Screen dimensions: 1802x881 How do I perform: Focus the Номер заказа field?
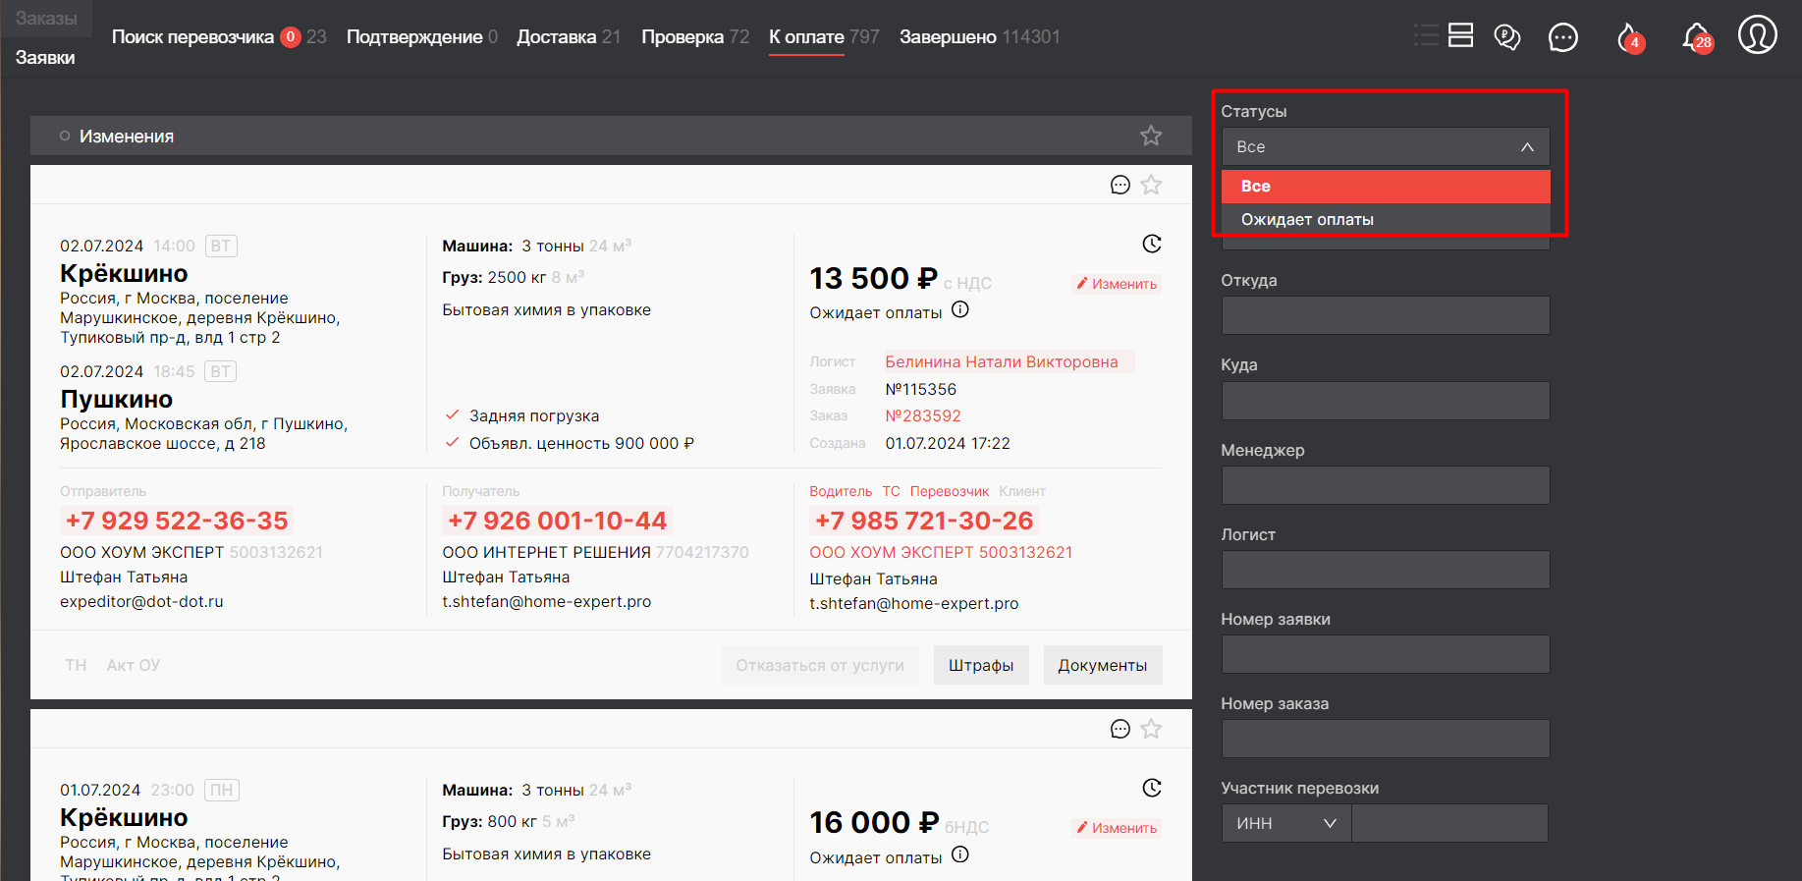coord(1386,739)
